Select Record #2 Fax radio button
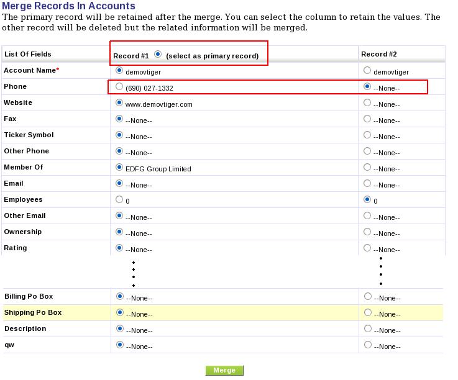Viewport: 458px width, 380px height. (x=367, y=119)
